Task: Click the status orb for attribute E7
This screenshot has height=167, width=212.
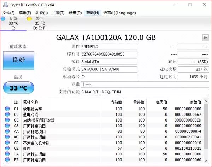Action: 7,160
